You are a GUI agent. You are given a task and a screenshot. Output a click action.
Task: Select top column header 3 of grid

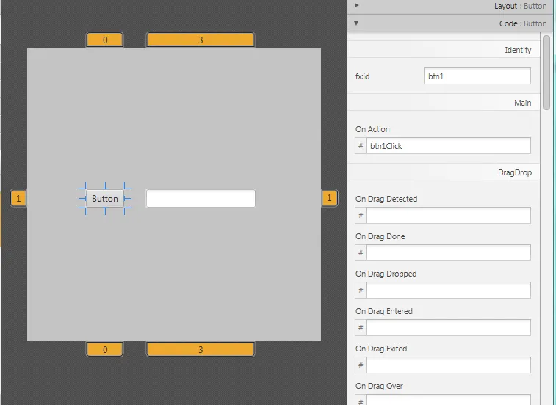201,40
